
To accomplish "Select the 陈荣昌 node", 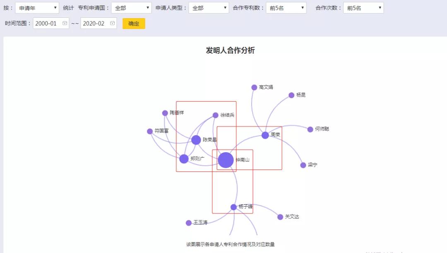I will 196,140.
